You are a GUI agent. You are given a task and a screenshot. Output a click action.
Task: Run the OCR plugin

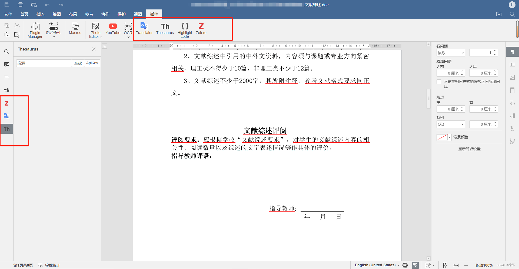point(128,28)
